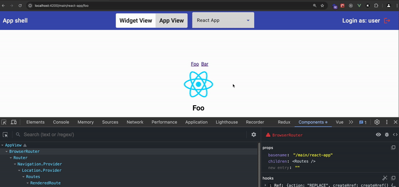Open the Vue tab
399x187 pixels.
[340, 122]
